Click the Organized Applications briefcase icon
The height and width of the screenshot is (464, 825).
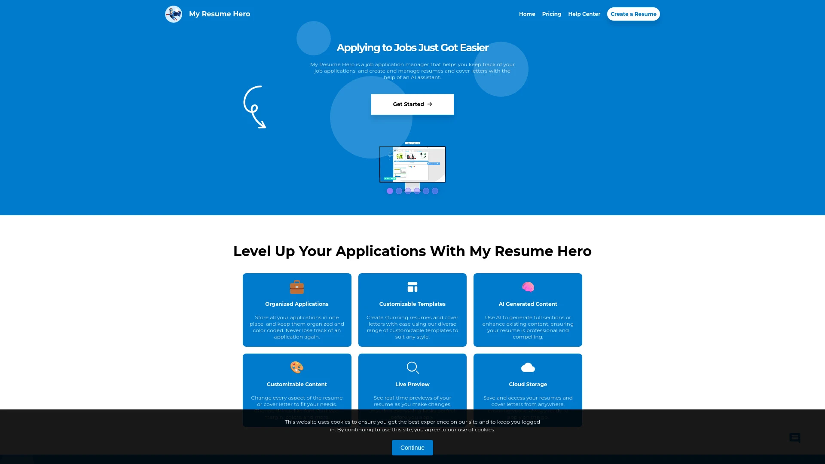(297, 287)
